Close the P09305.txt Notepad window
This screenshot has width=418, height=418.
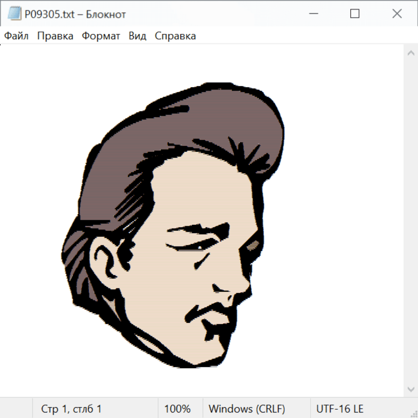click(x=397, y=14)
